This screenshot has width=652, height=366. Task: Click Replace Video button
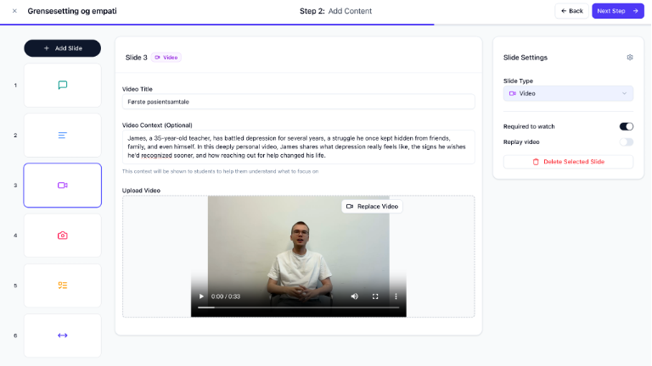[372, 207]
